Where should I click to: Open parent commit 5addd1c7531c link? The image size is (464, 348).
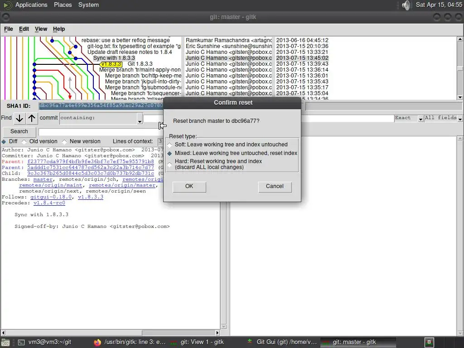click(91, 168)
